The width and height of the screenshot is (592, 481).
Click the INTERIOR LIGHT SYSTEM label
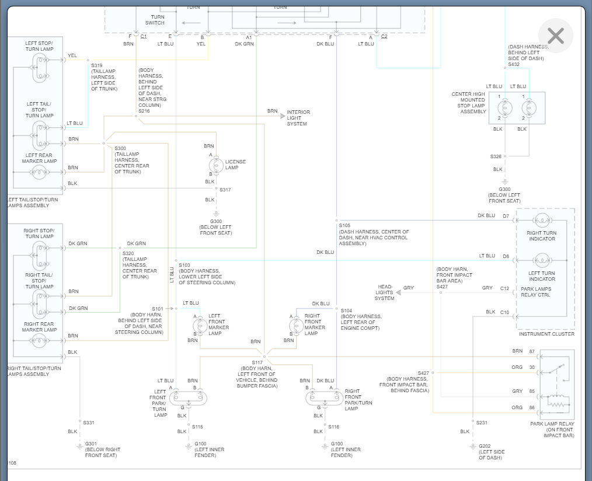(x=298, y=118)
